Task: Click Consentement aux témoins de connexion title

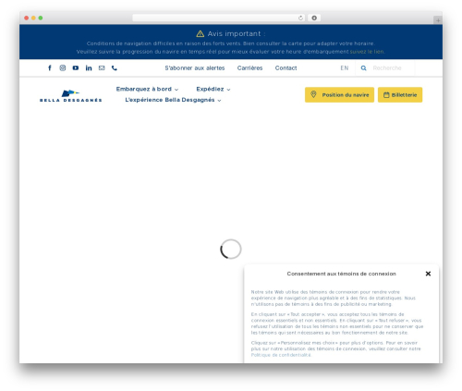Action: (x=341, y=274)
